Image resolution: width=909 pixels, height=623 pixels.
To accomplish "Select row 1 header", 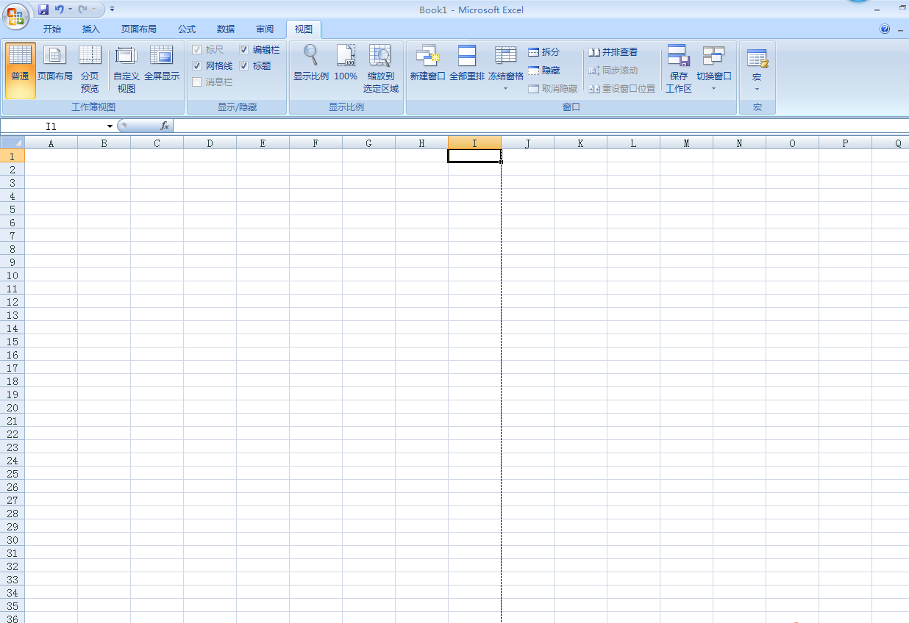I will 13,156.
